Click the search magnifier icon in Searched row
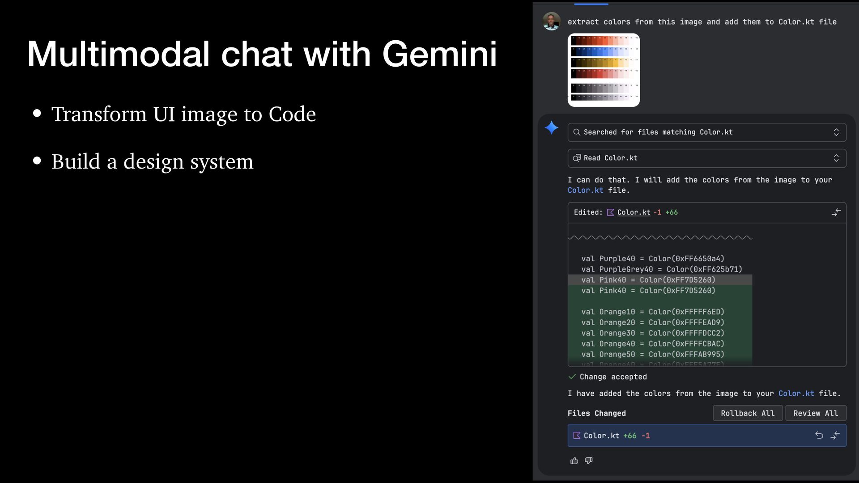This screenshot has height=483, width=859. point(577,132)
